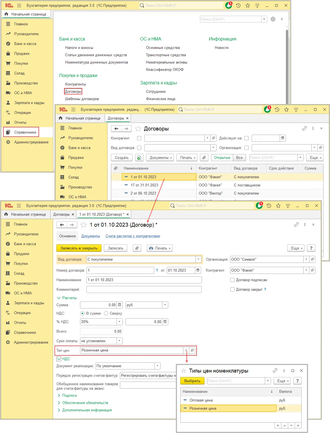Select НДС В сумме radio button
Viewport: 330px width, 433px height.
[82, 313]
